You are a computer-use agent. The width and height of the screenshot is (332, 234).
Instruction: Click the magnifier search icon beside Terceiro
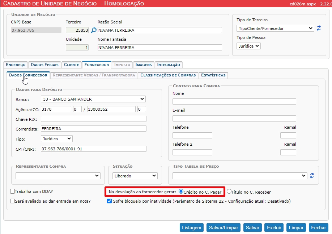click(94, 30)
